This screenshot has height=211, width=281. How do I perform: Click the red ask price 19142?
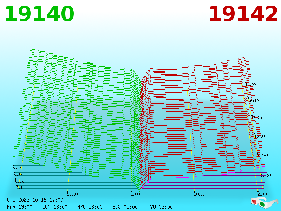243,14
